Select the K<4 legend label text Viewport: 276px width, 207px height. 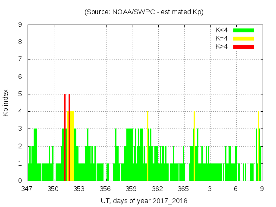[222, 30]
